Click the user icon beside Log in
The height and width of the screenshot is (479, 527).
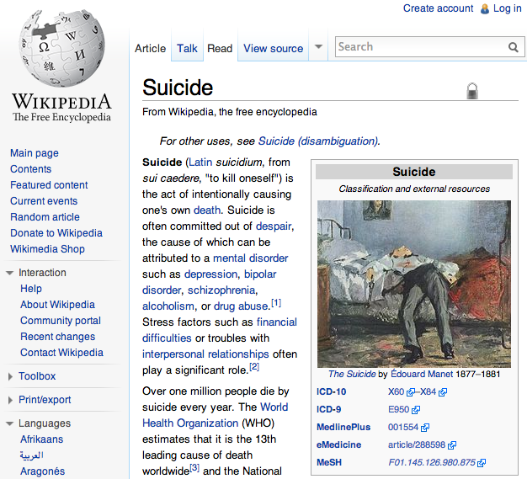tap(484, 8)
